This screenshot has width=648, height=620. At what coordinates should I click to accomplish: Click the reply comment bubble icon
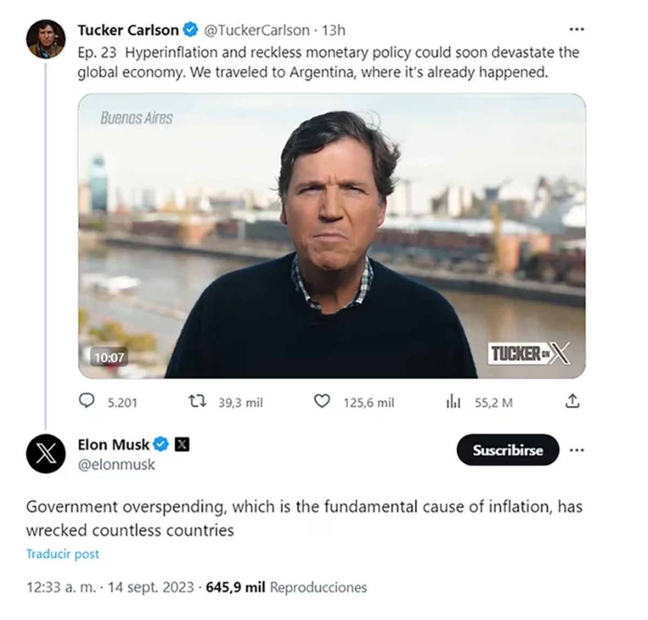click(x=87, y=401)
